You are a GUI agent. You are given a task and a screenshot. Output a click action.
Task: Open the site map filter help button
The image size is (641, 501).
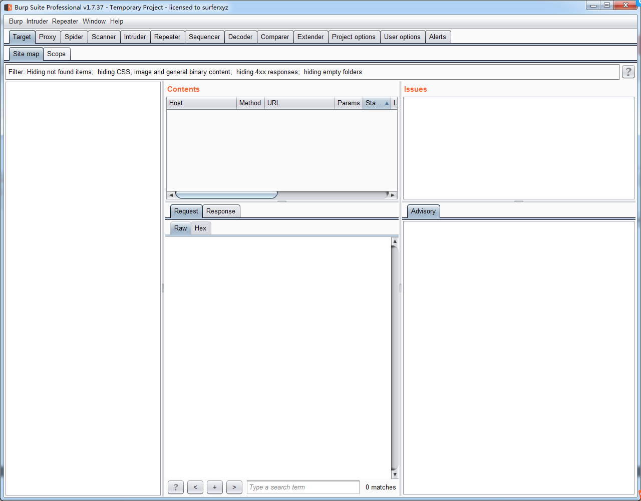tap(628, 72)
